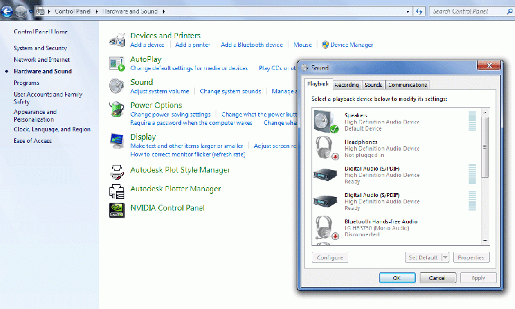Open User Accounts and Family Safety
The width and height of the screenshot is (515, 309).
[x=48, y=98]
